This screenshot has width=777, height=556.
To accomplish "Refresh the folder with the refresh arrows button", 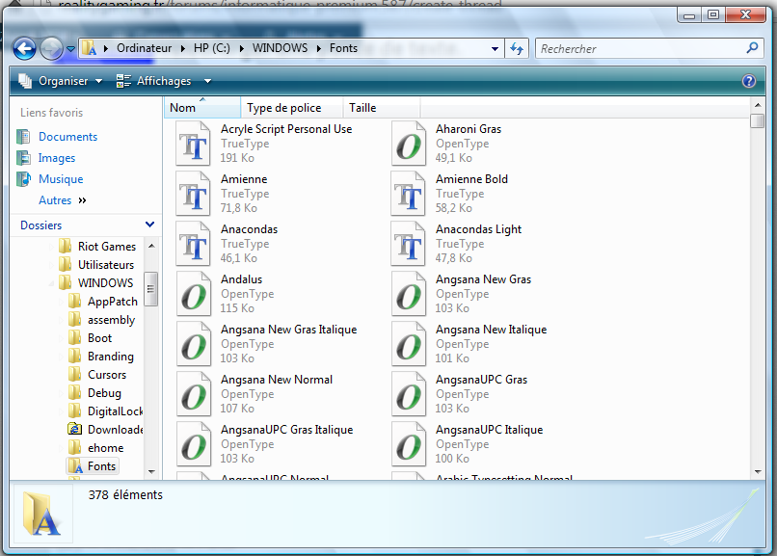I will click(x=517, y=48).
